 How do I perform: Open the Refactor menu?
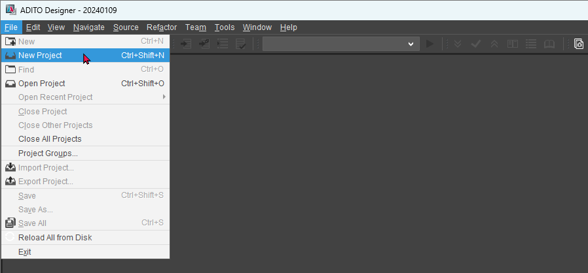162,27
